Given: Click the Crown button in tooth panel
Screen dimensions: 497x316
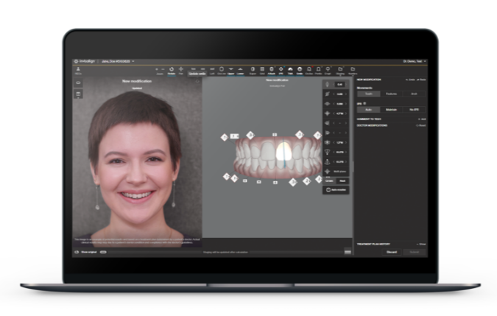Looking at the screenshot, I should pos(329,180).
